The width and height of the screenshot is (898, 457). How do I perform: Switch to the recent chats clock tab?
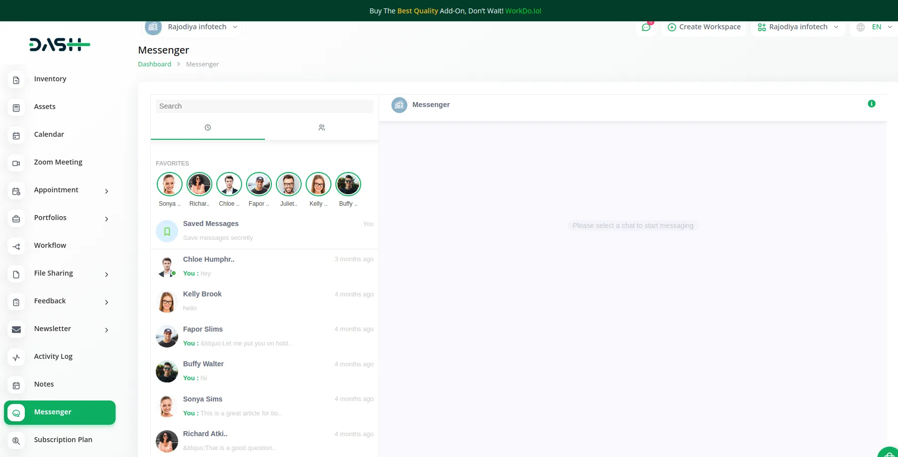[207, 128]
